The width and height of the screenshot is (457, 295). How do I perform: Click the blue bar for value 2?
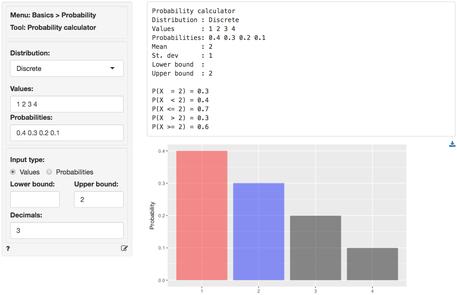point(259,231)
